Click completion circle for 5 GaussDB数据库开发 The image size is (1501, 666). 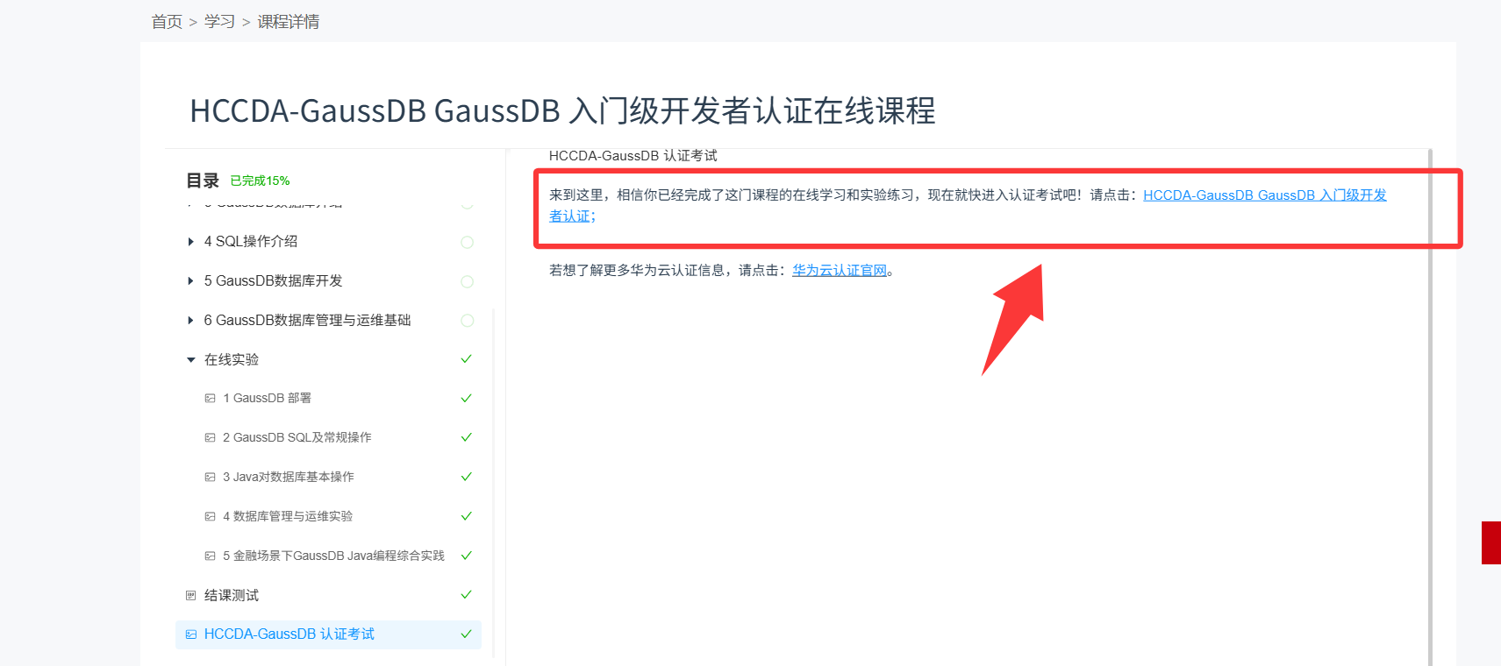[x=467, y=281]
